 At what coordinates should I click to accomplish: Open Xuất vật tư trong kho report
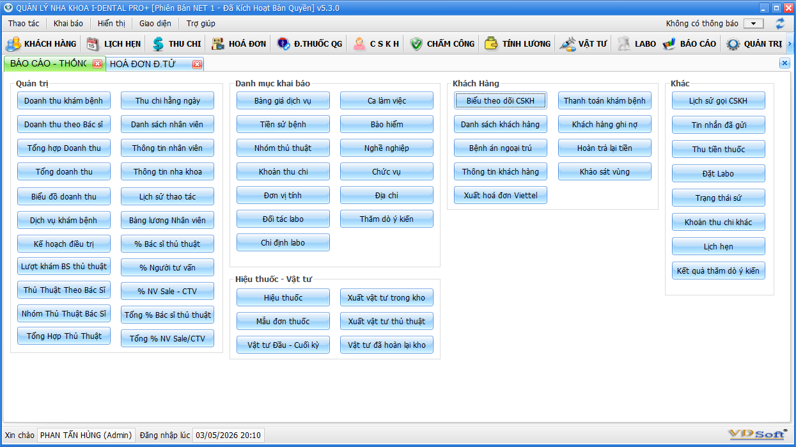tap(387, 297)
